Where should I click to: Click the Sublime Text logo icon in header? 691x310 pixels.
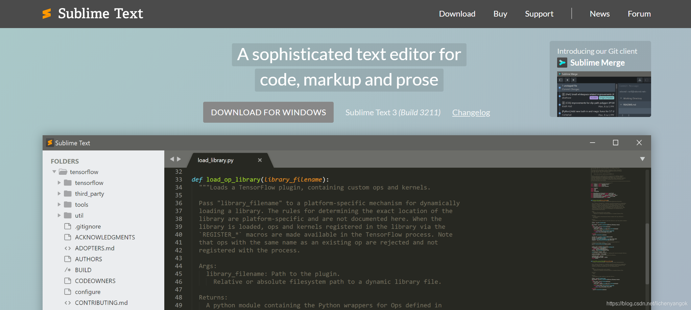pos(47,14)
